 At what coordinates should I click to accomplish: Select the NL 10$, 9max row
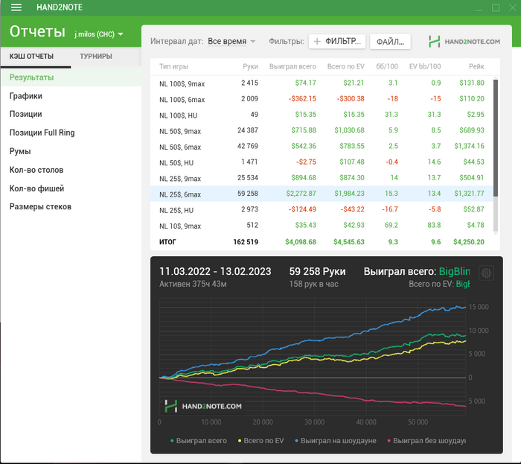tap(322, 226)
